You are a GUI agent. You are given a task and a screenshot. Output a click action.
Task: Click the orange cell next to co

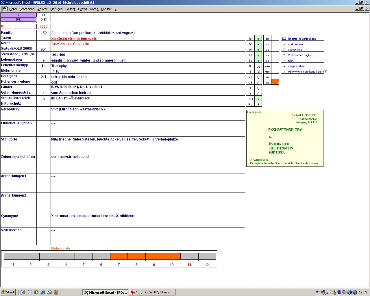point(275,82)
